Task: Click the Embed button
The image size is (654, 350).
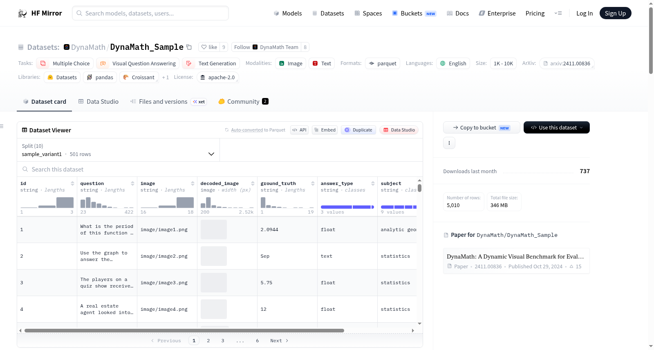Action: [x=325, y=130]
